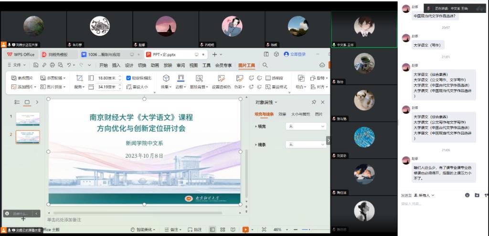Image resolution: width=489 pixels, height=236 pixels.
Task: Switch to slide sorter grid view
Action: 222,229
